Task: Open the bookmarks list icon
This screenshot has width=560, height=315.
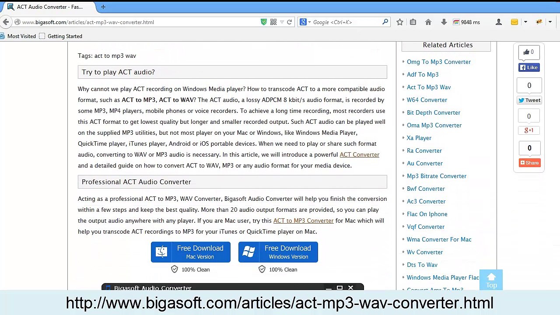Action: pos(413,22)
